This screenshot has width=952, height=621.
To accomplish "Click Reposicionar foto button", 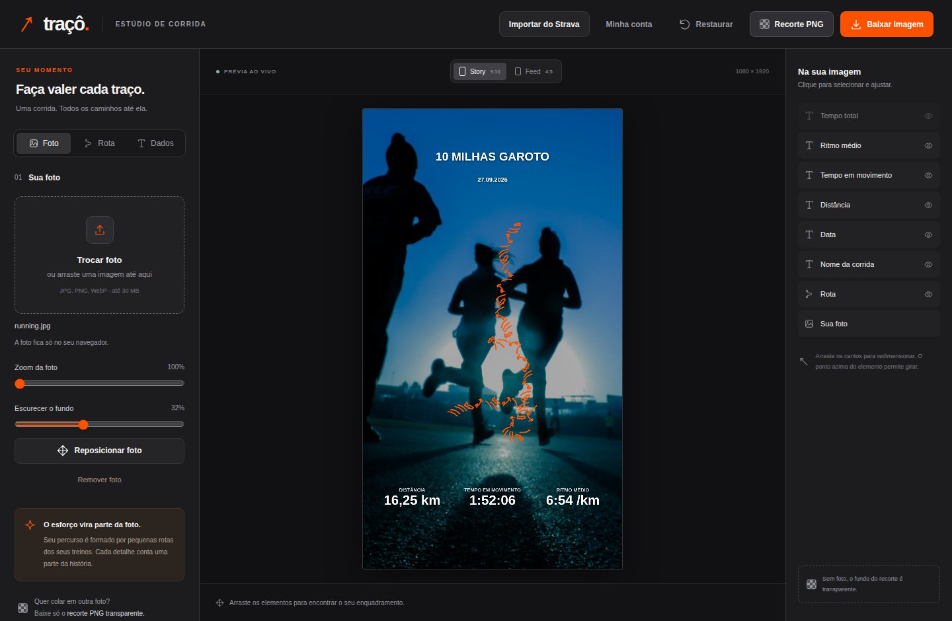I will tap(100, 451).
